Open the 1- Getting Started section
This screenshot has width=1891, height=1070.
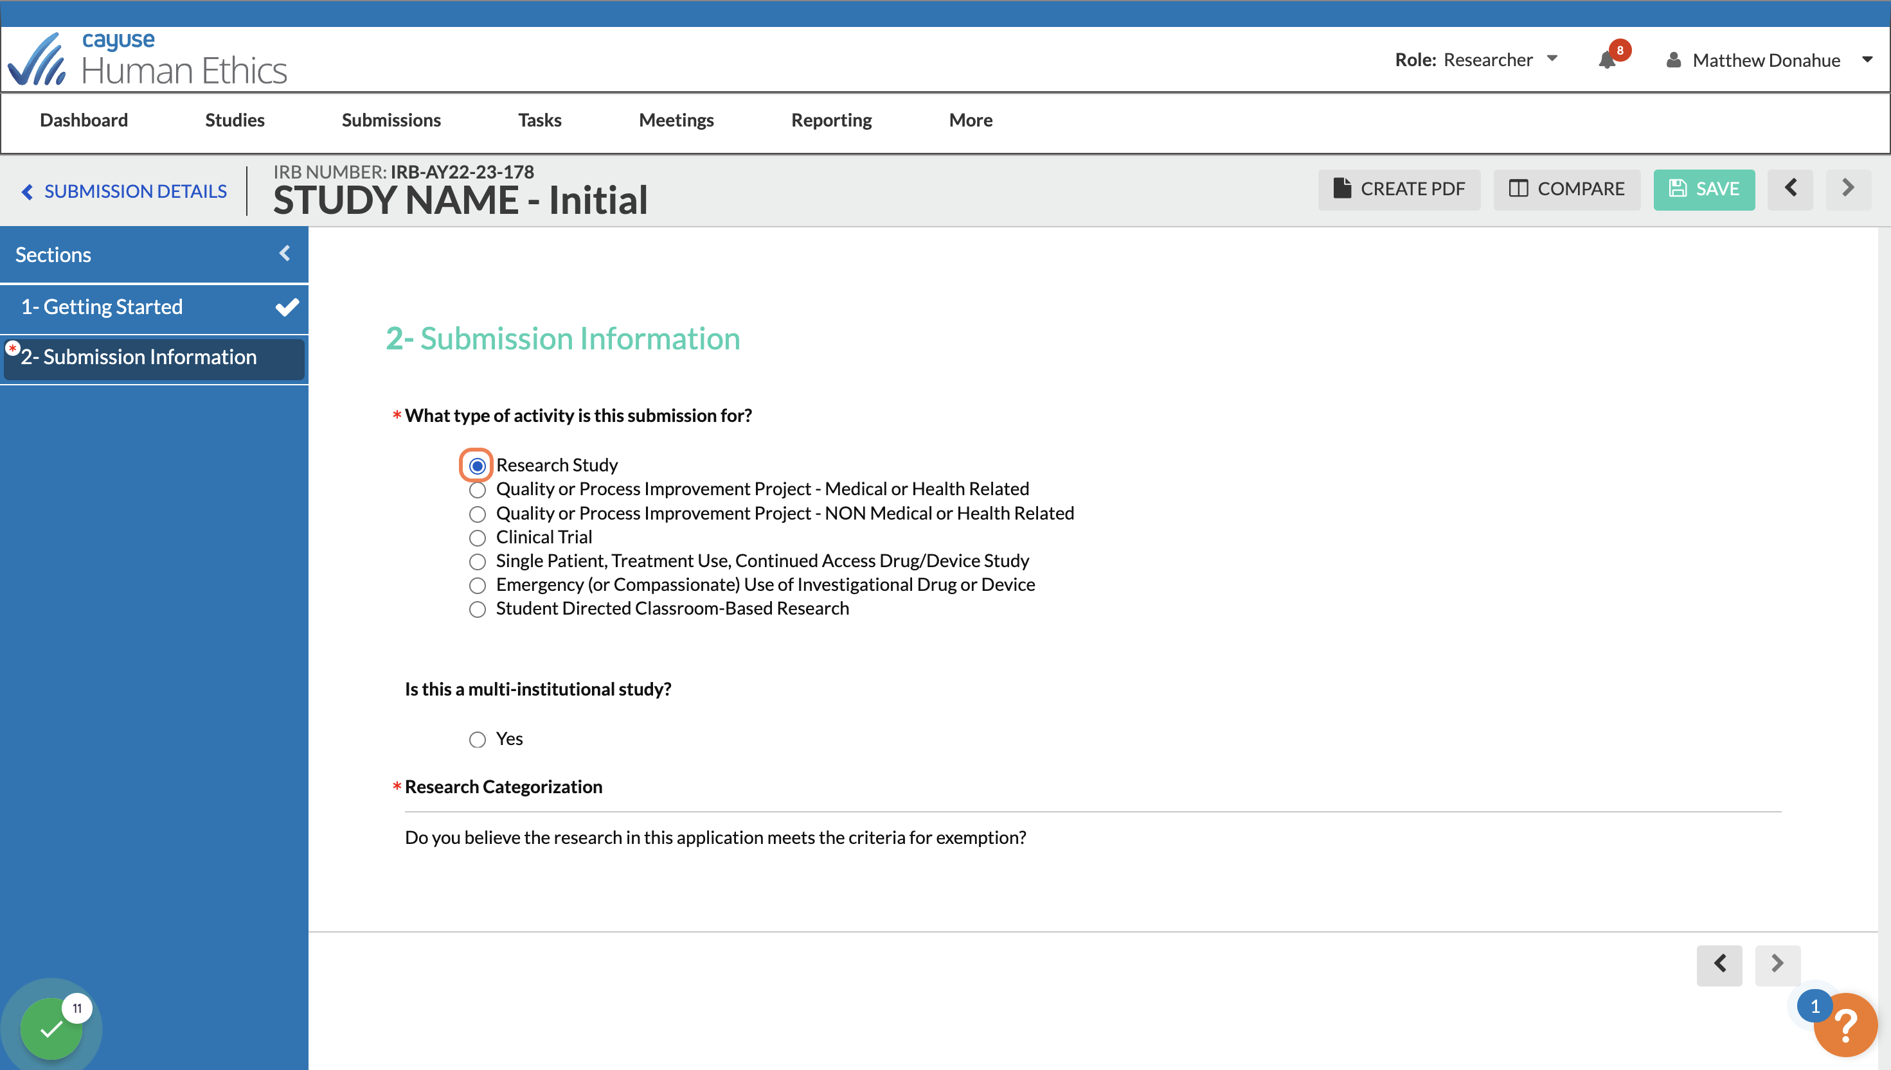click(154, 306)
